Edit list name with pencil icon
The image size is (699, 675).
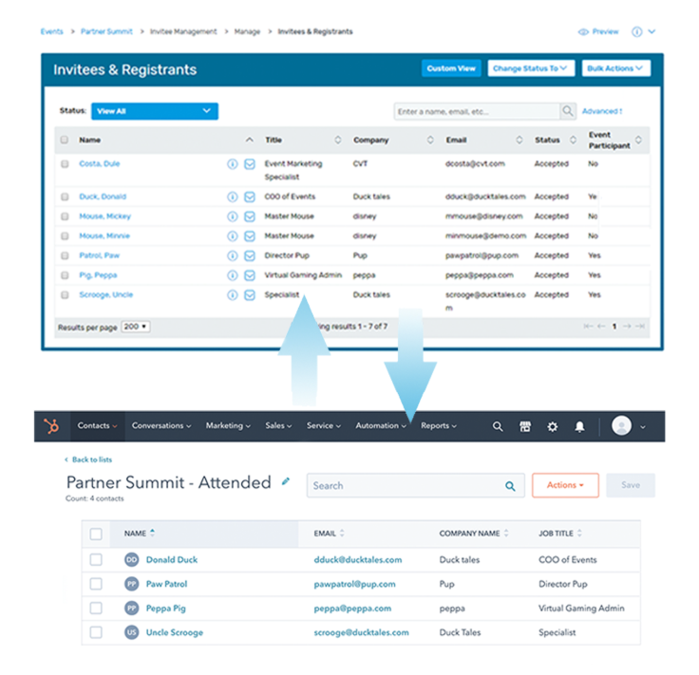coord(286,481)
